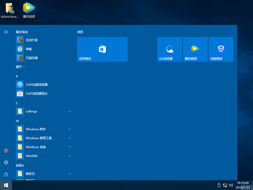Toggle the hamburger menu at Start top-left
Viewport: 253px width, 190px height.
(6, 32)
